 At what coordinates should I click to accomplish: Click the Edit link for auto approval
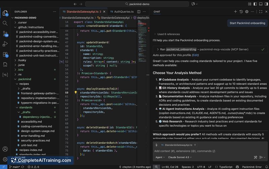[x=195, y=55]
